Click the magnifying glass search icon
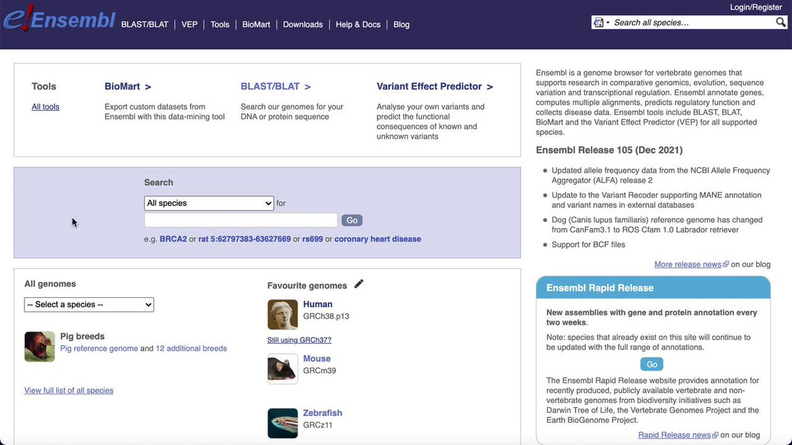The image size is (792, 445). 781,22
